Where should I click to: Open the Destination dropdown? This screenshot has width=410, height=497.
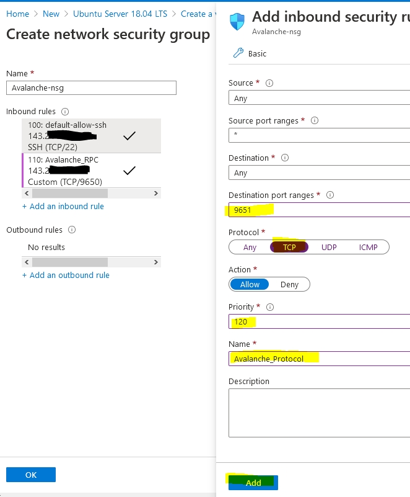point(319,172)
